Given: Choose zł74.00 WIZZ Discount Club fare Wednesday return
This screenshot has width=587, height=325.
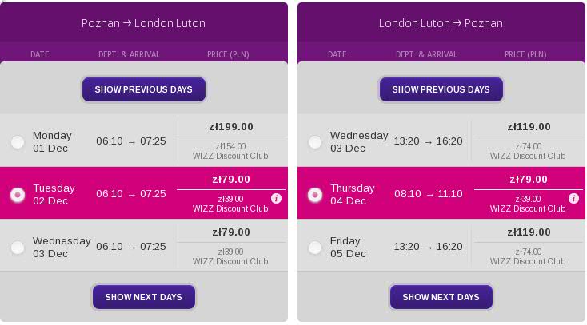Looking at the screenshot, I should 528,151.
